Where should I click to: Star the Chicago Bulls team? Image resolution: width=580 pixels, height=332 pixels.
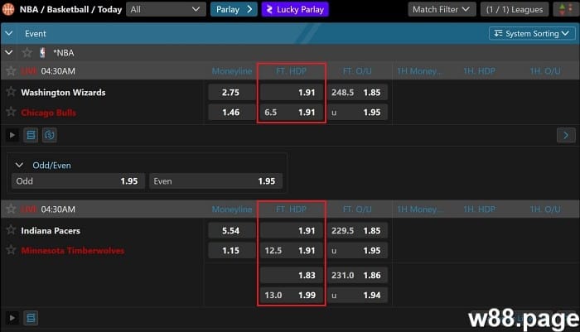(x=11, y=112)
